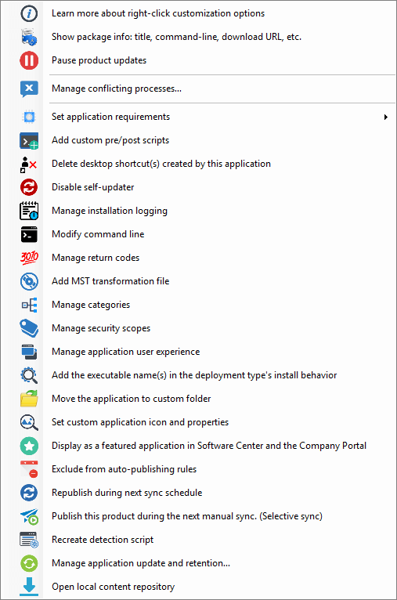Click the red pause icon for product updates
This screenshot has height=600, width=397.
pyautogui.click(x=29, y=60)
